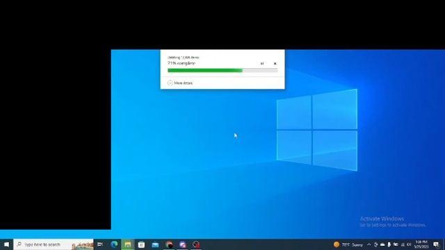Open the Windows Start menu

point(6,244)
